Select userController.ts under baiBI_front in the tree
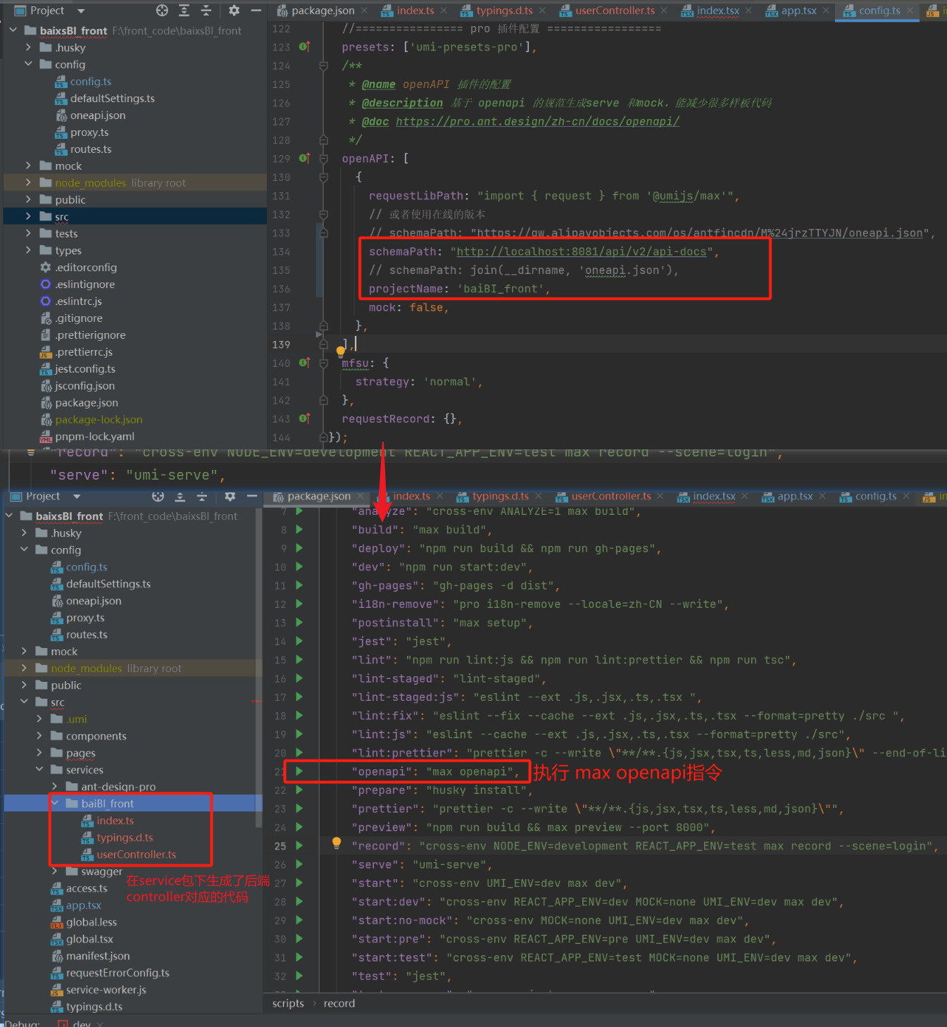This screenshot has width=947, height=1027. [137, 854]
